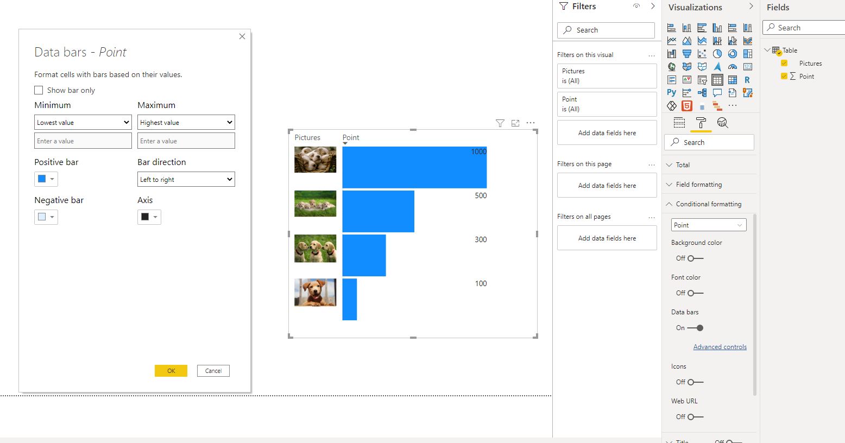Select the matrix visualization
The image size is (845, 443).
click(x=733, y=80)
